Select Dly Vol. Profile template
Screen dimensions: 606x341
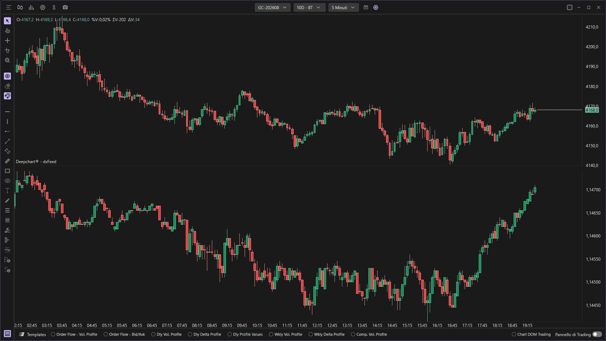(x=166, y=334)
